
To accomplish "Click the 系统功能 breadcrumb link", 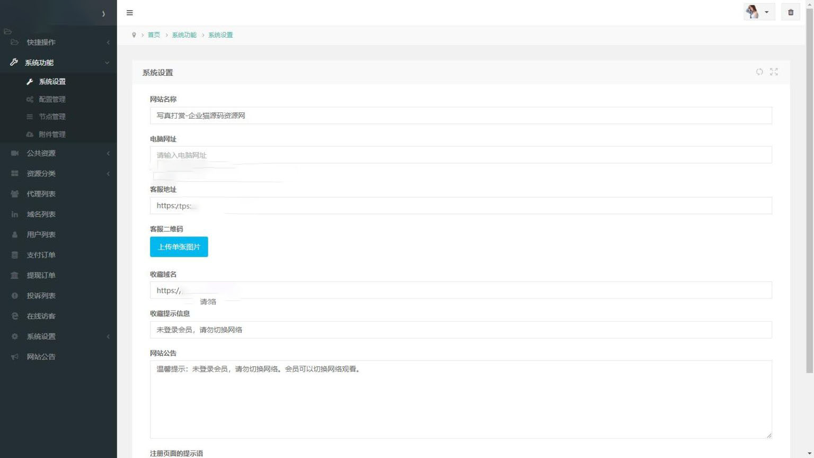I will pyautogui.click(x=184, y=35).
